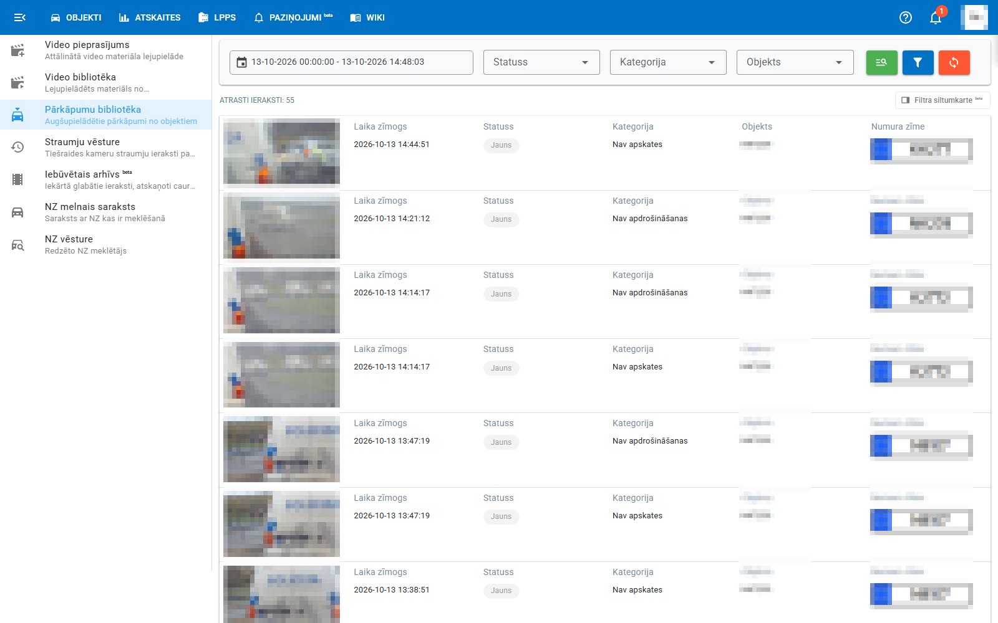Click the NZ vēsture car search icon

click(x=17, y=245)
